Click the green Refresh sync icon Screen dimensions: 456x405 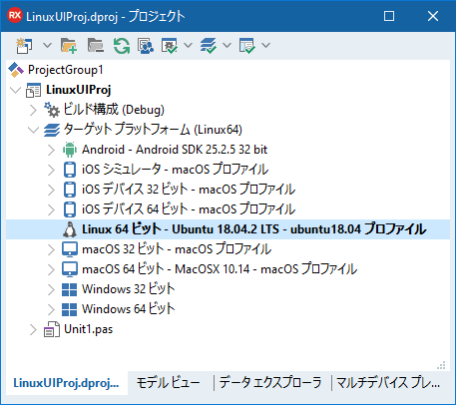pyautogui.click(x=122, y=46)
